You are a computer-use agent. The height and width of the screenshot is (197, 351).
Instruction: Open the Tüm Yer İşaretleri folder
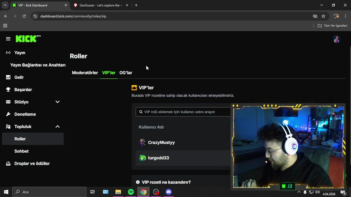pyautogui.click(x=333, y=25)
